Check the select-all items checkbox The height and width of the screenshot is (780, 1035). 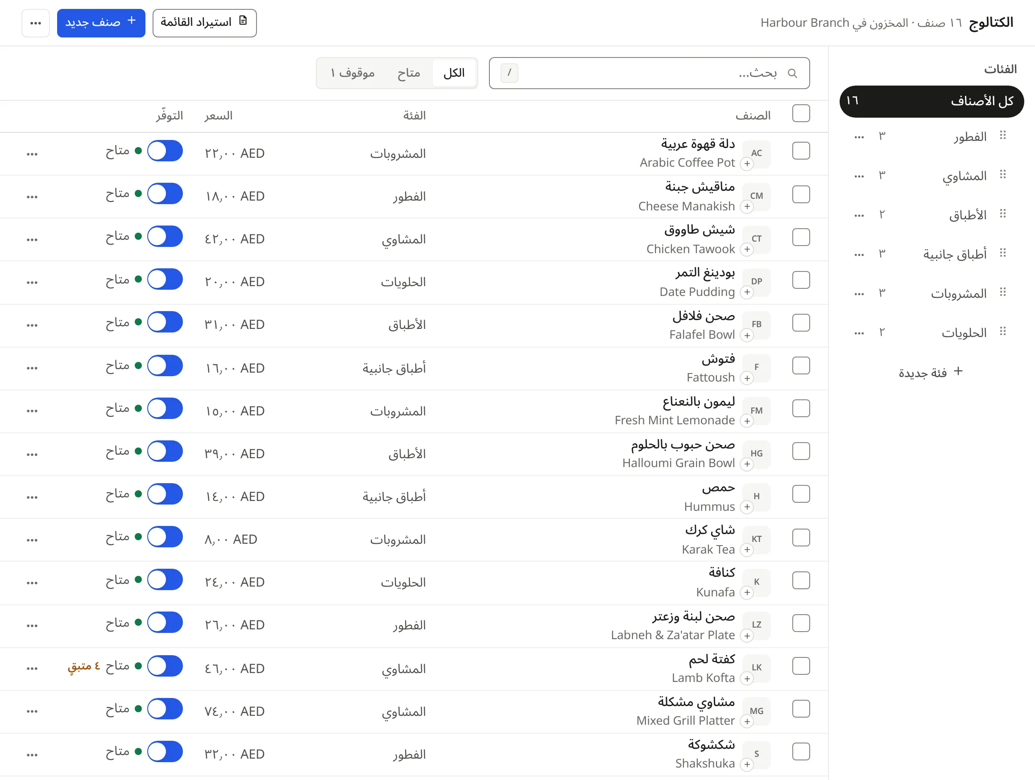[801, 114]
